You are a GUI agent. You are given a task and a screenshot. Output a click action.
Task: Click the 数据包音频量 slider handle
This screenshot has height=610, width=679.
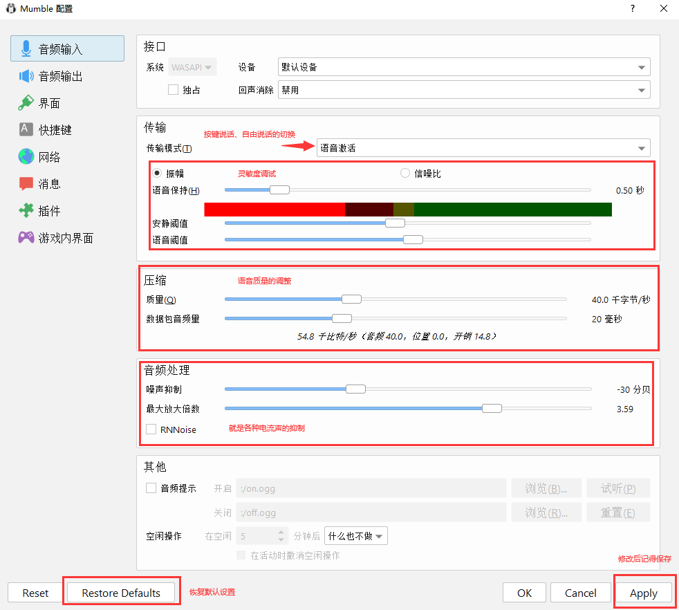click(342, 318)
